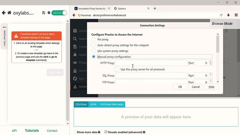Open downloads arrow icon

[x=228, y=15]
